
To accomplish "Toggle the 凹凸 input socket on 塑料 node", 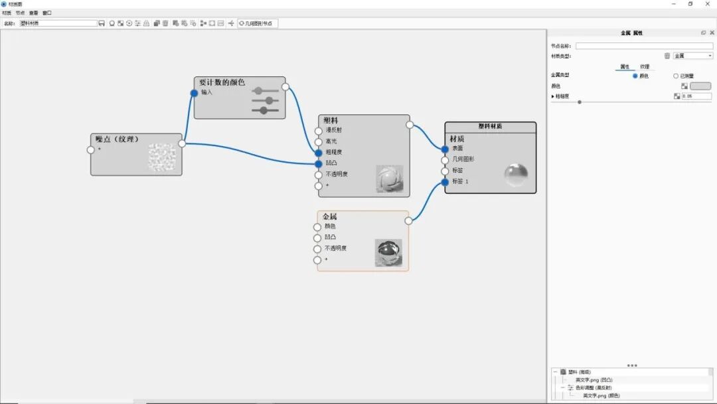I will point(317,163).
